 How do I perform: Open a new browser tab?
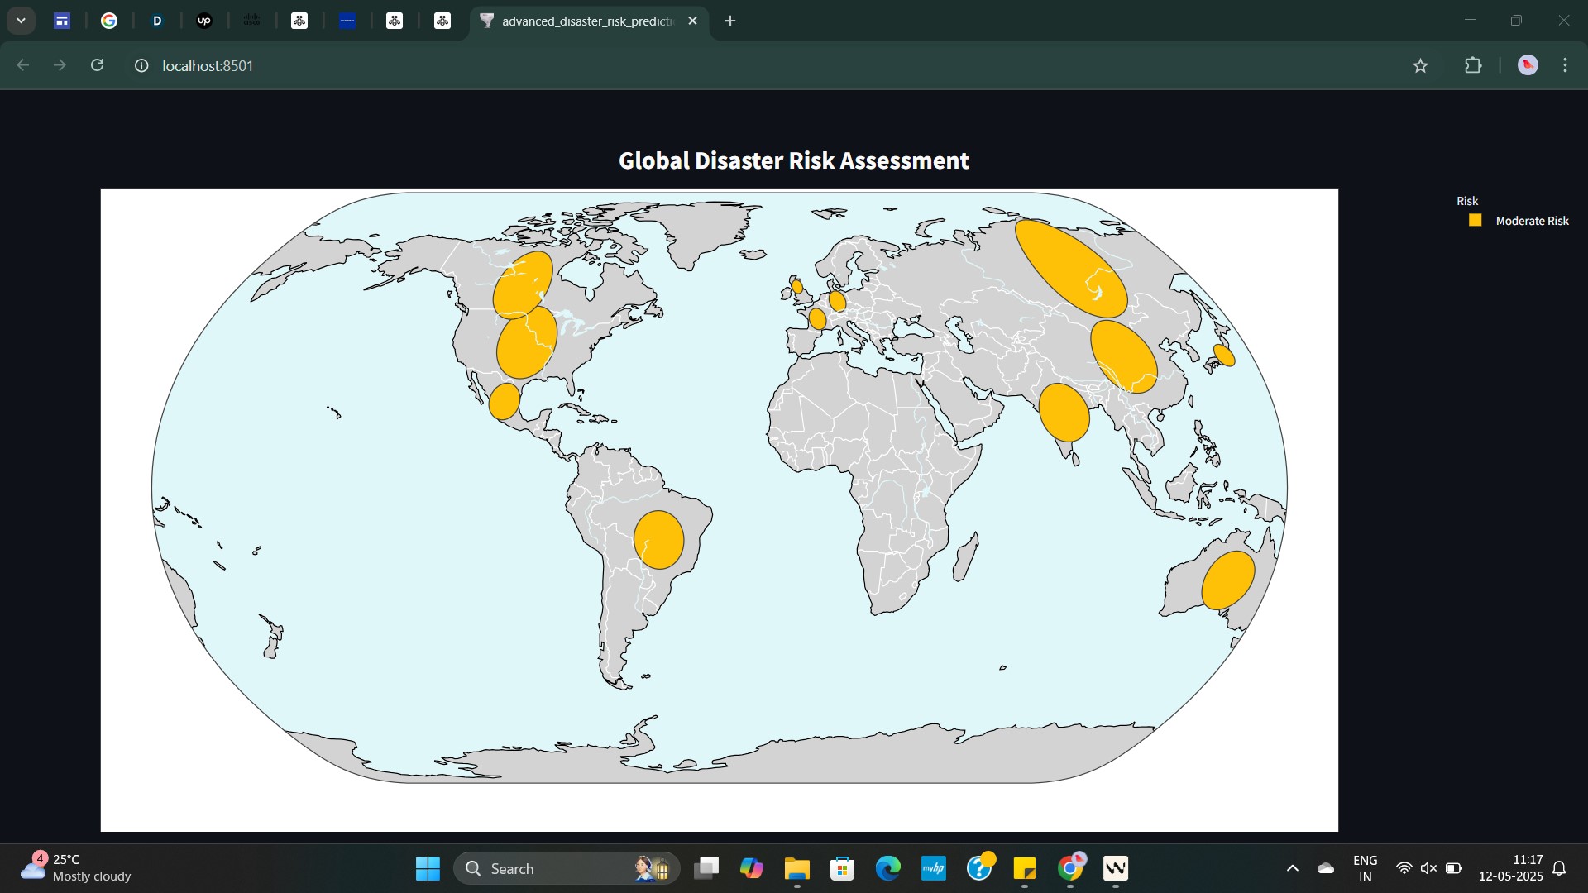coord(730,21)
